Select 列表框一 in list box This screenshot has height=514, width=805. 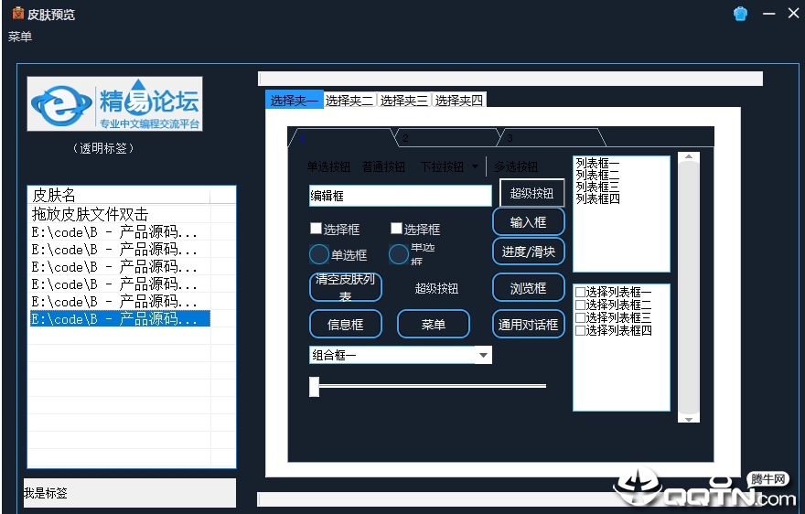(597, 164)
